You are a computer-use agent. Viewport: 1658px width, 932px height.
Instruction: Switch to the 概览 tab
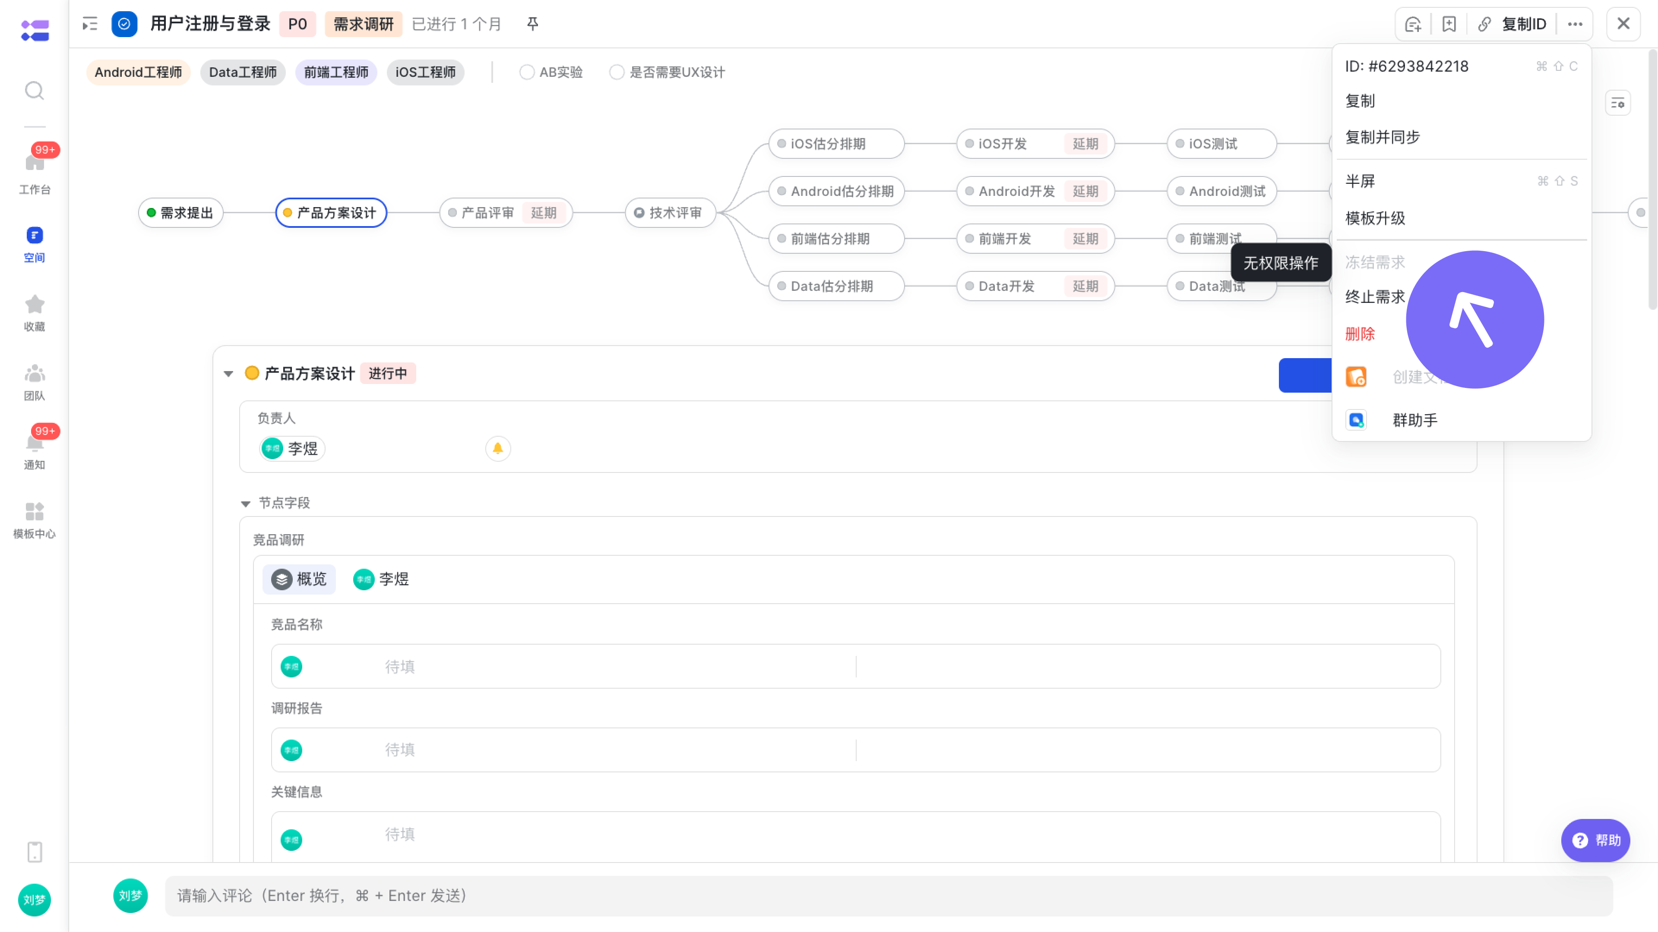point(299,579)
